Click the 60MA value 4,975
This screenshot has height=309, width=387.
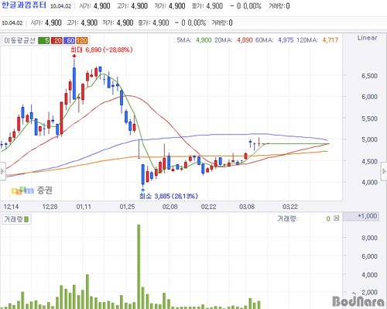(x=286, y=40)
